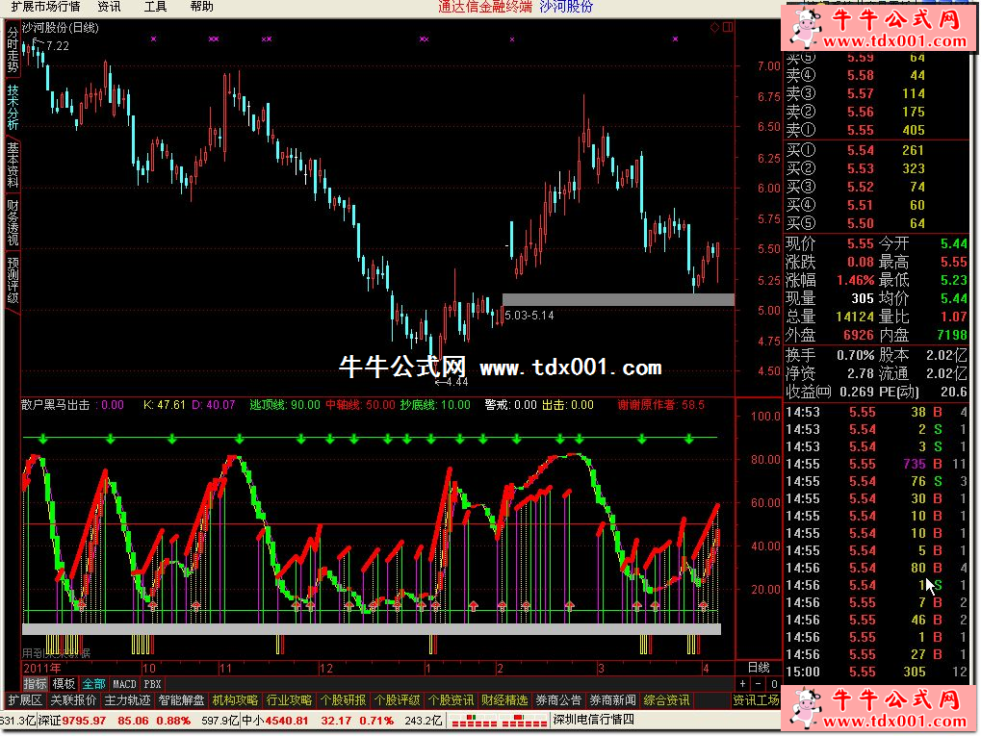Click the flag marker beside the 7.22 high
This screenshot has width=981, height=736.
pos(38,42)
